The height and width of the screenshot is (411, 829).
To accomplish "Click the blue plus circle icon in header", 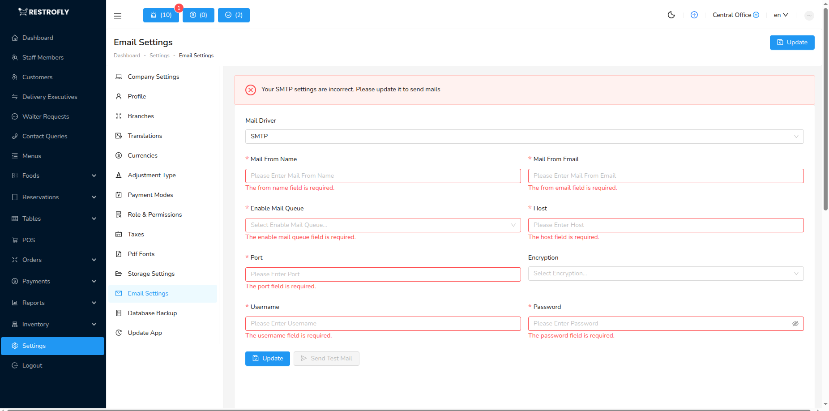I will 694,15.
